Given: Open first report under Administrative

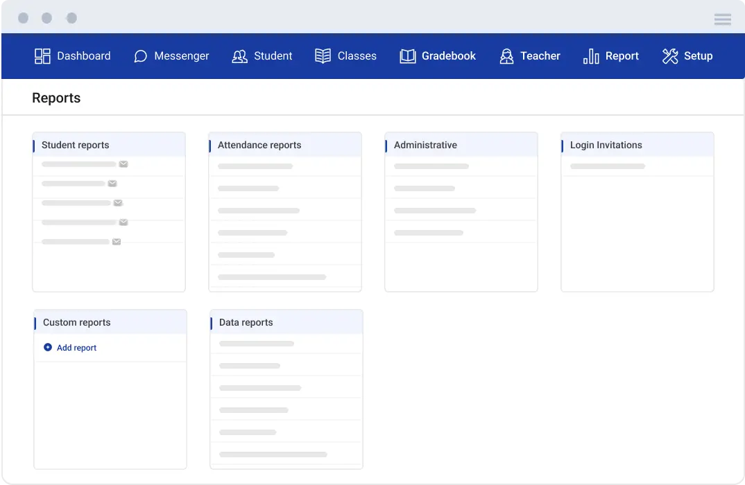Looking at the screenshot, I should coord(431,166).
